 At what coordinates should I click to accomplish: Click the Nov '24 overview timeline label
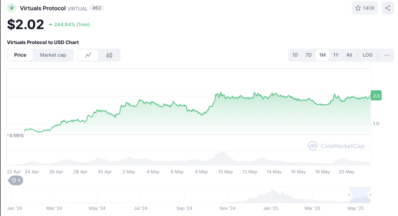pos(227,208)
